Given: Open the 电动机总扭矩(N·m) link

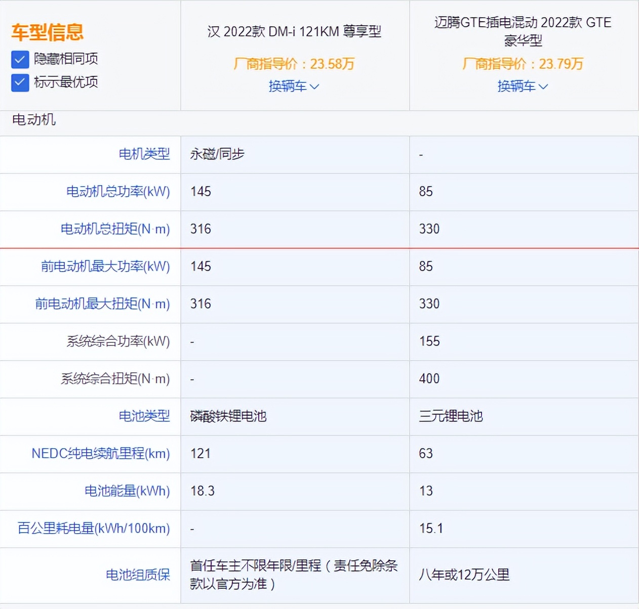Looking at the screenshot, I should click(x=115, y=229).
